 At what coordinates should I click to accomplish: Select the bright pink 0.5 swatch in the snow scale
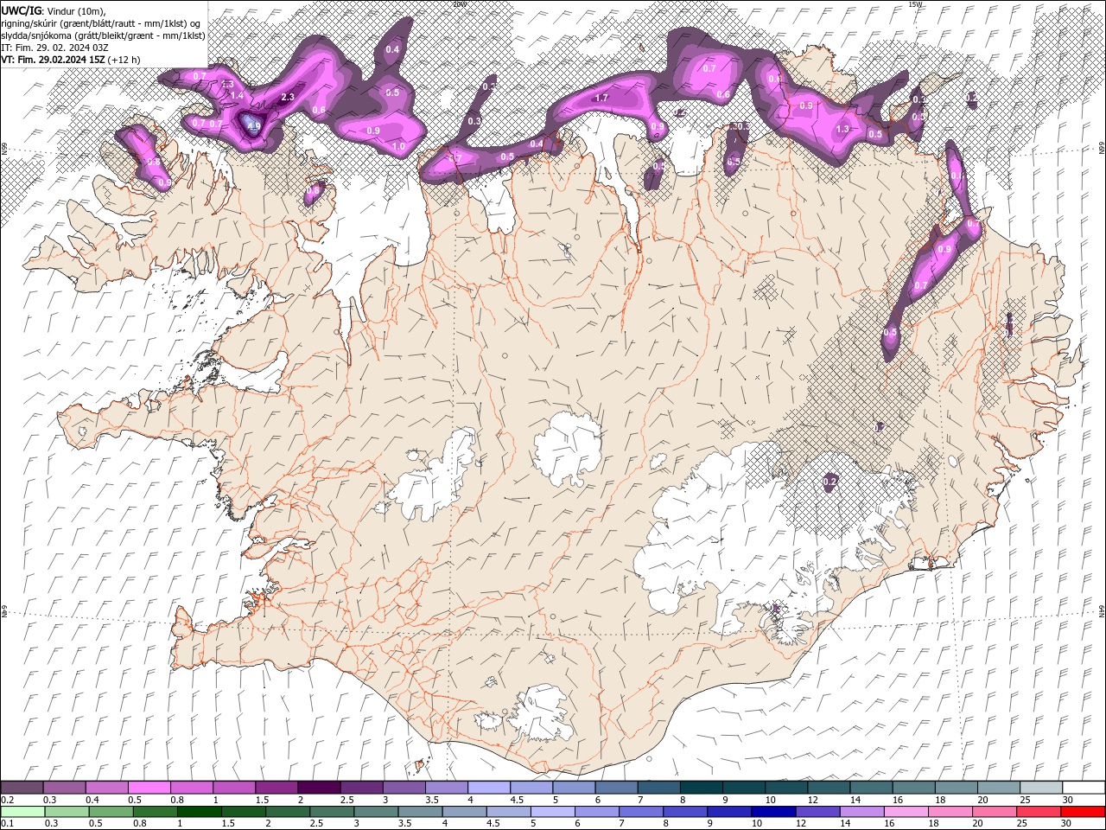(x=149, y=788)
